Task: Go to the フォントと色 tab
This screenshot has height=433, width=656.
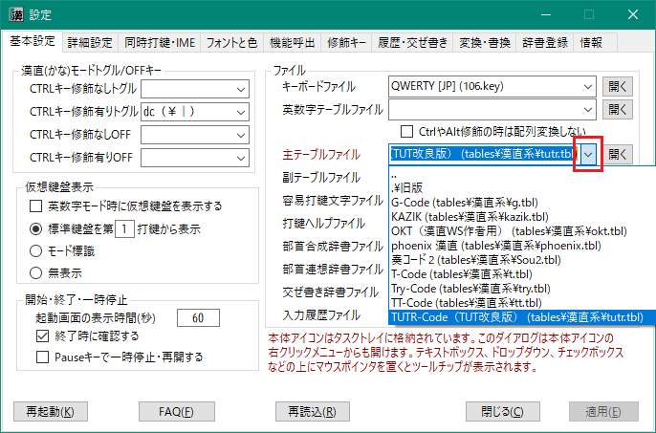Action: coord(231,43)
